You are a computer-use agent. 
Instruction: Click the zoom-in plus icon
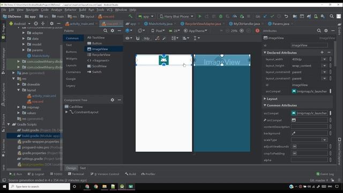pos(242,31)
